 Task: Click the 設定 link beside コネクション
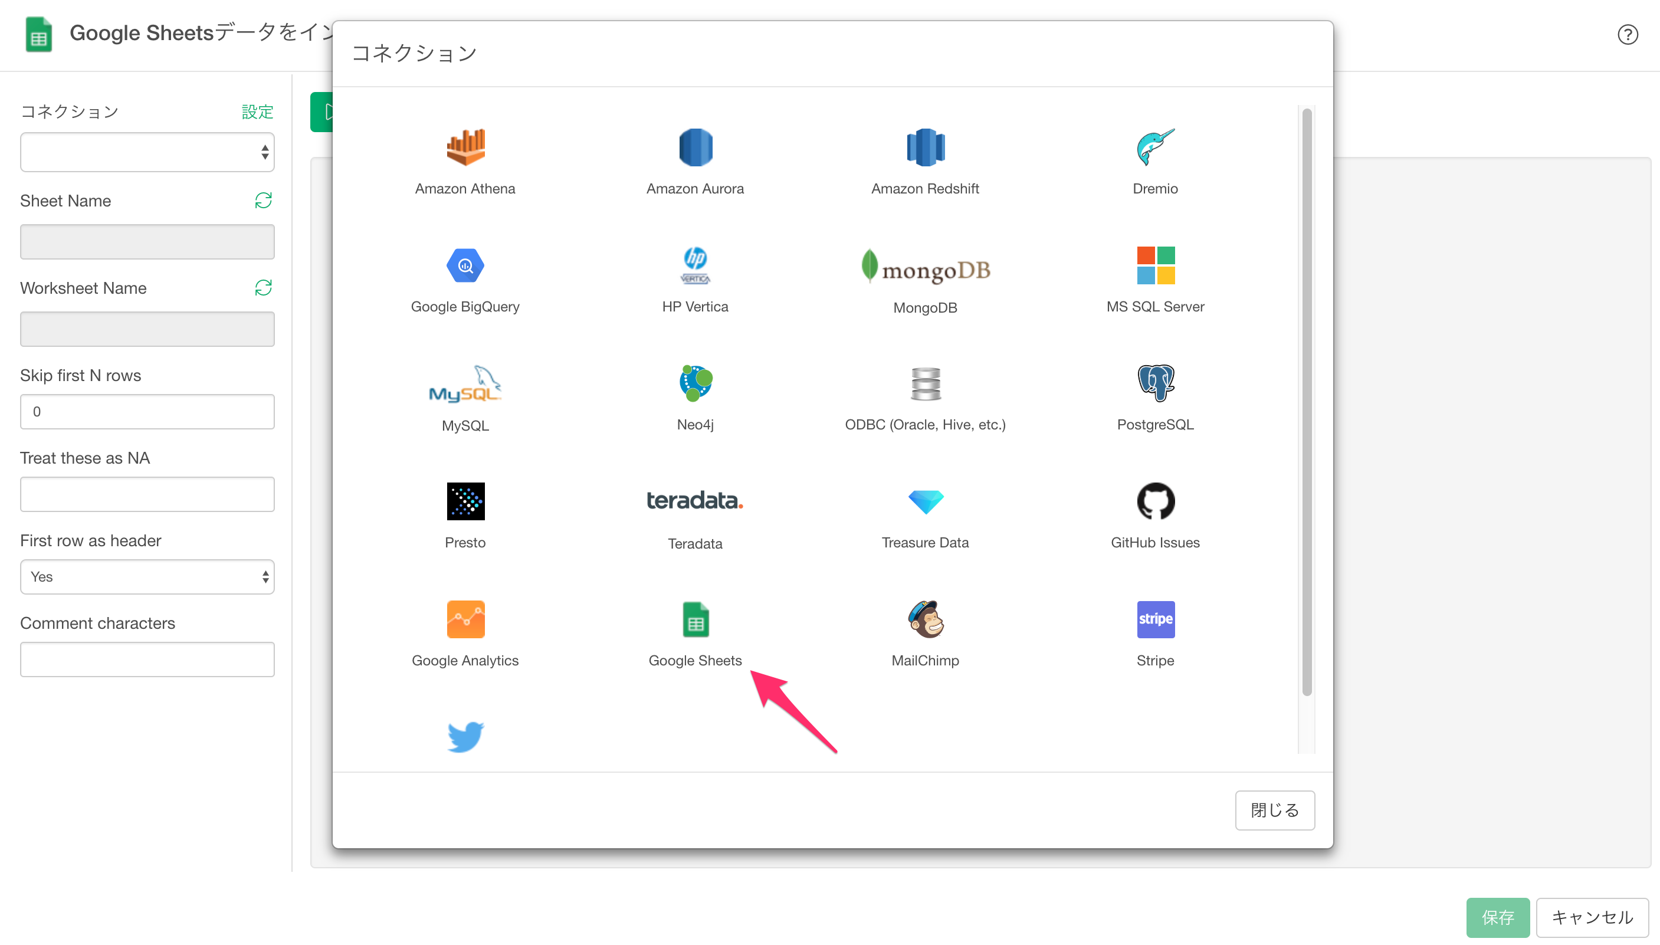[x=257, y=111]
